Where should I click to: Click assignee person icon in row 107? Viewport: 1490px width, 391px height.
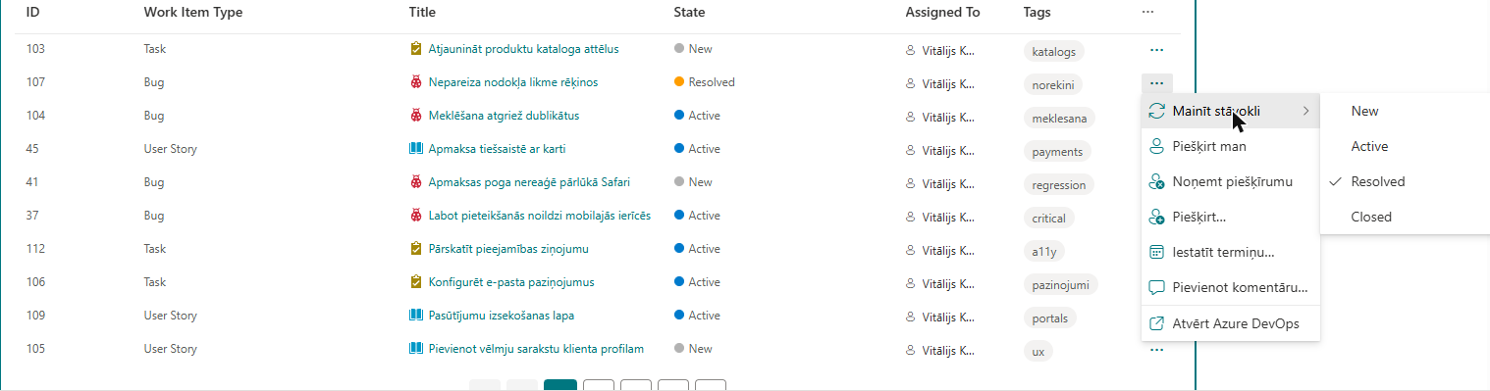(910, 82)
